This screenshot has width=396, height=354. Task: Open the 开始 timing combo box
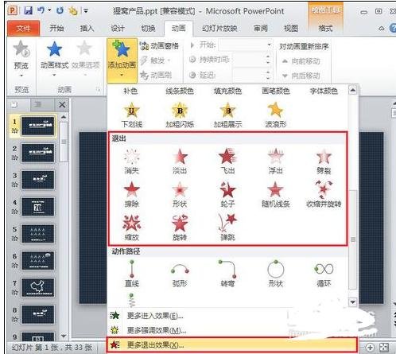point(246,45)
